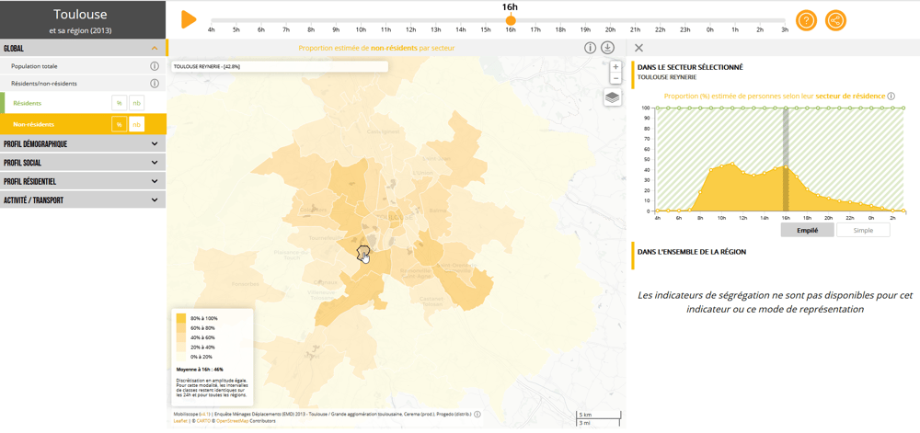Zoom in on the map
Image resolution: width=920 pixels, height=433 pixels.
615,67
